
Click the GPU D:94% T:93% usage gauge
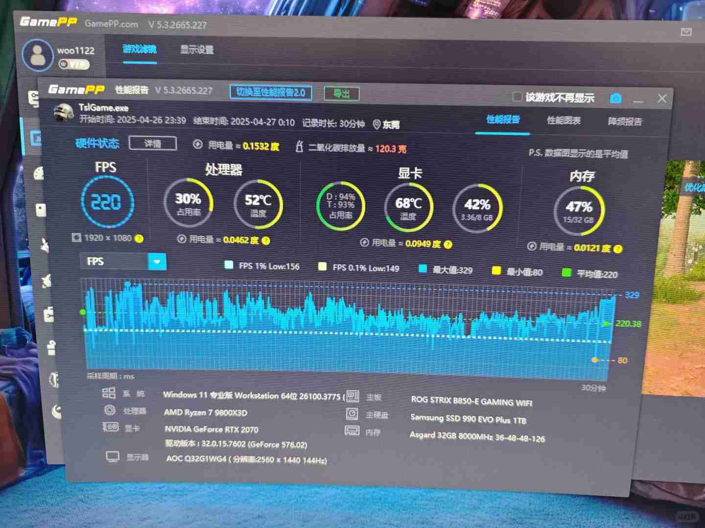341,206
